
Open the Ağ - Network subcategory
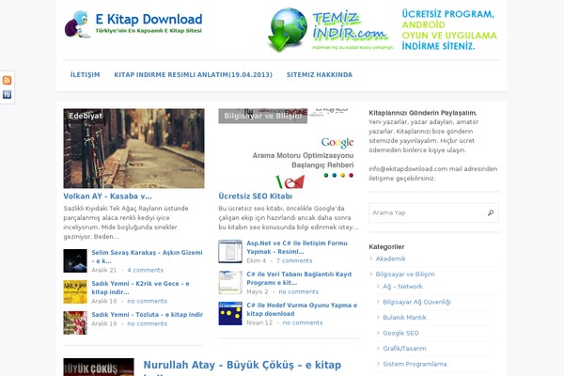402,287
